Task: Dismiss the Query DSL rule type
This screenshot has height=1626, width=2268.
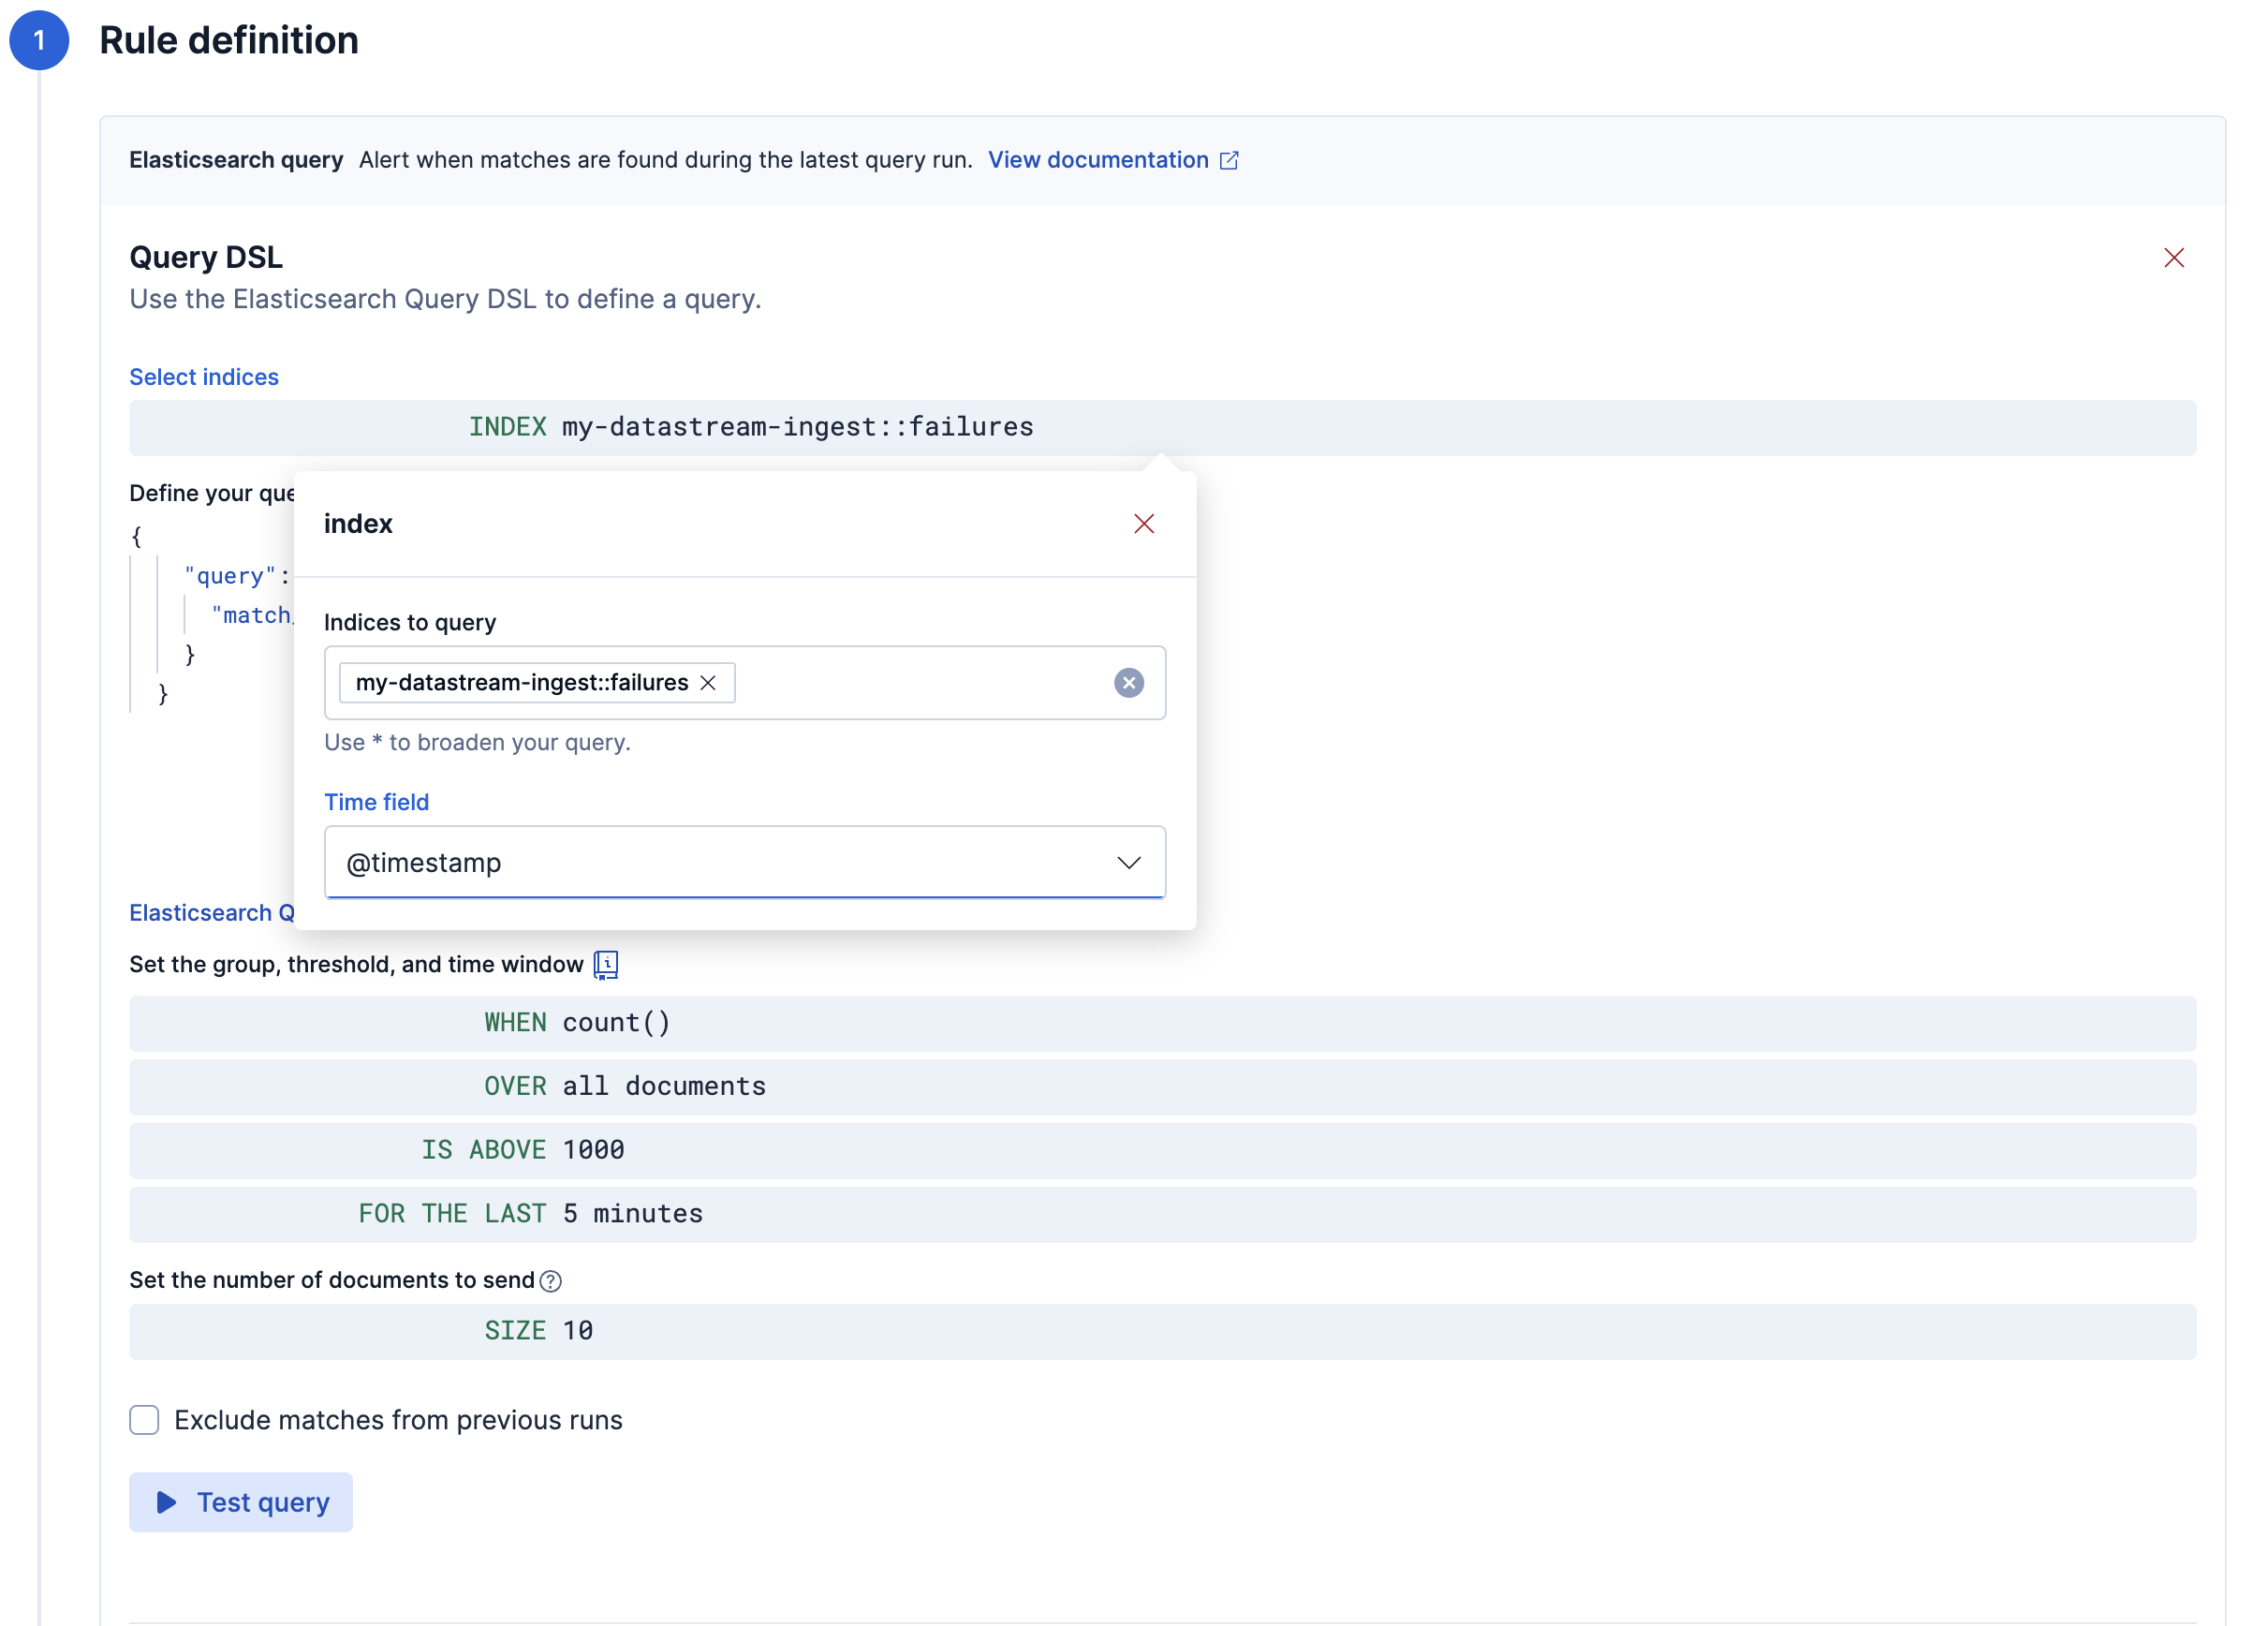Action: point(2175,257)
